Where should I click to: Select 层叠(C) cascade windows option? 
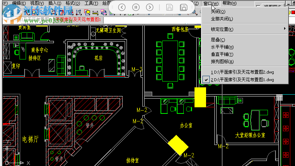pos(218,40)
